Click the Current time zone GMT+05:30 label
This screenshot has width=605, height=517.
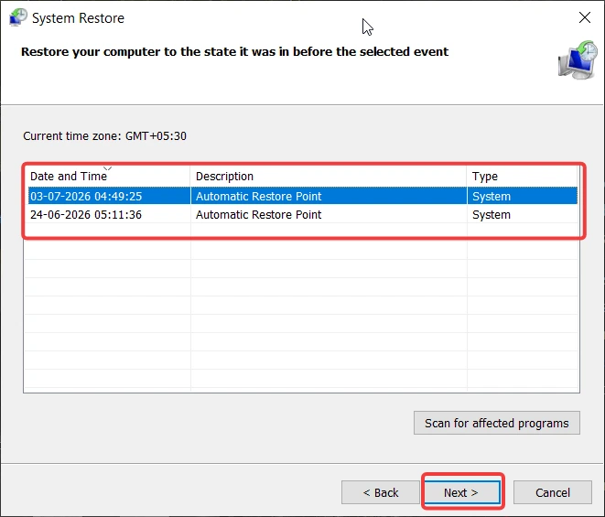(104, 135)
